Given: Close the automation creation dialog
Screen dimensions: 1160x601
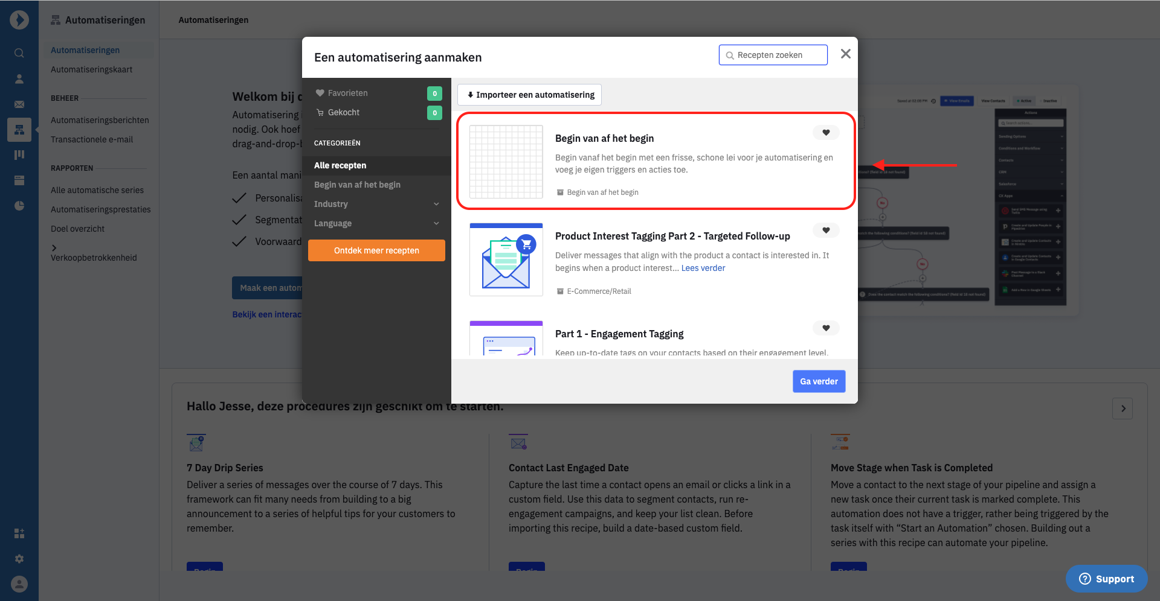Looking at the screenshot, I should (x=846, y=54).
